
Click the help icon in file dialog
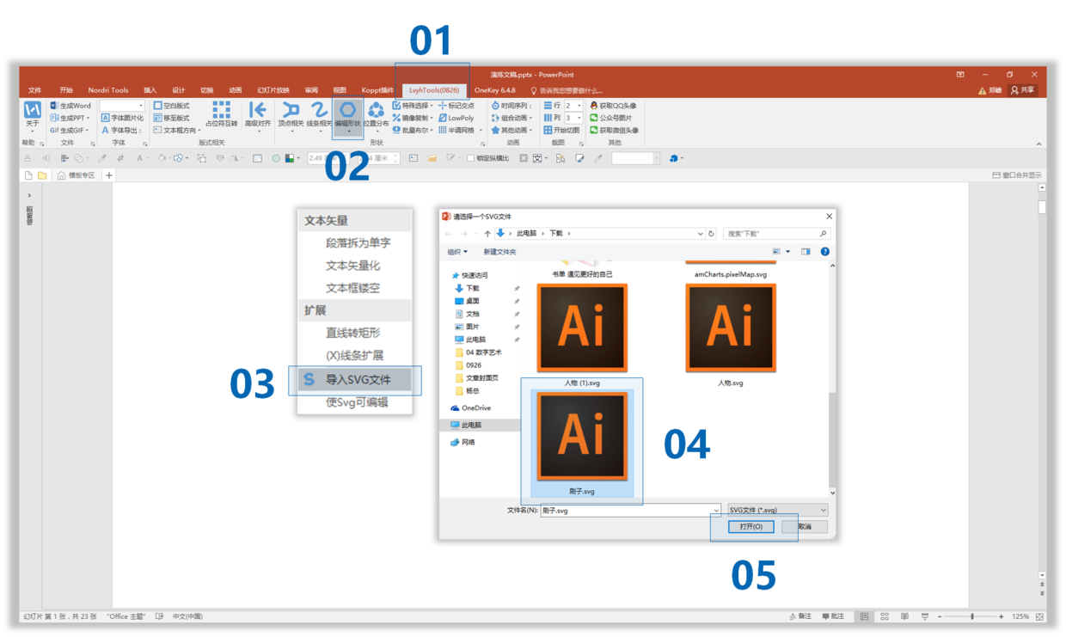(824, 252)
